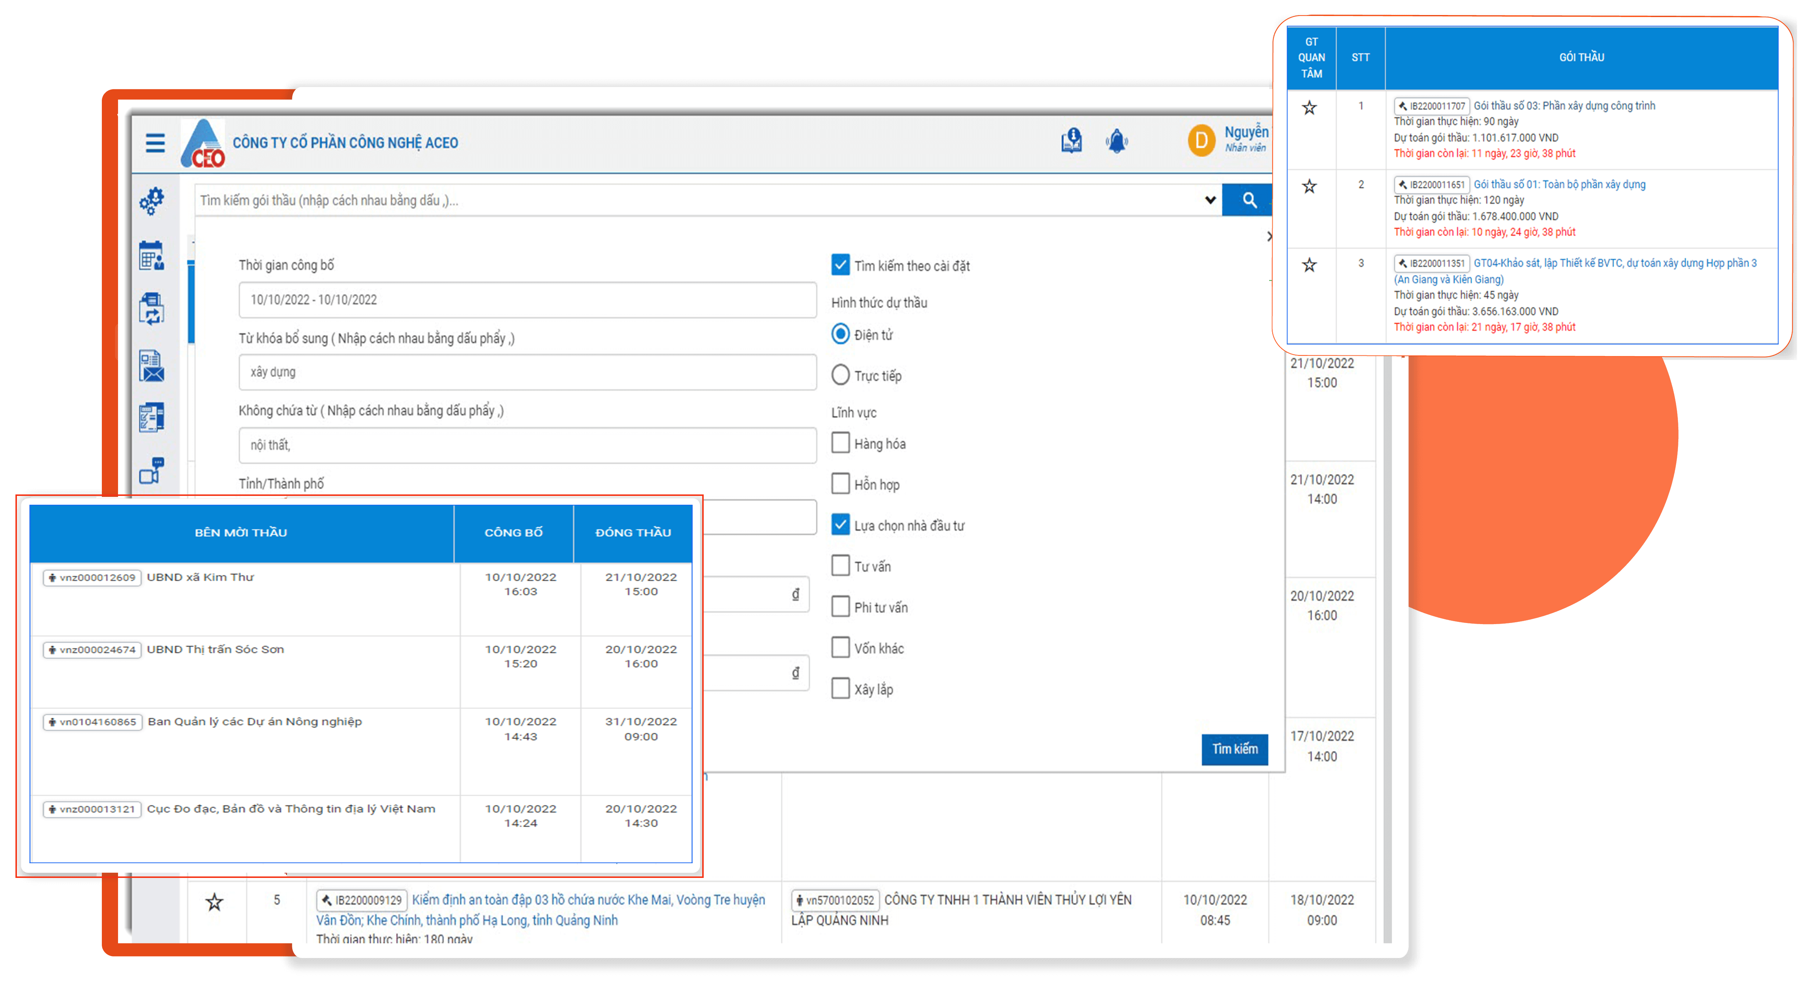Toggle Tìm kiếm theo cài đặt checkbox
This screenshot has height=994, width=1814.
(840, 265)
